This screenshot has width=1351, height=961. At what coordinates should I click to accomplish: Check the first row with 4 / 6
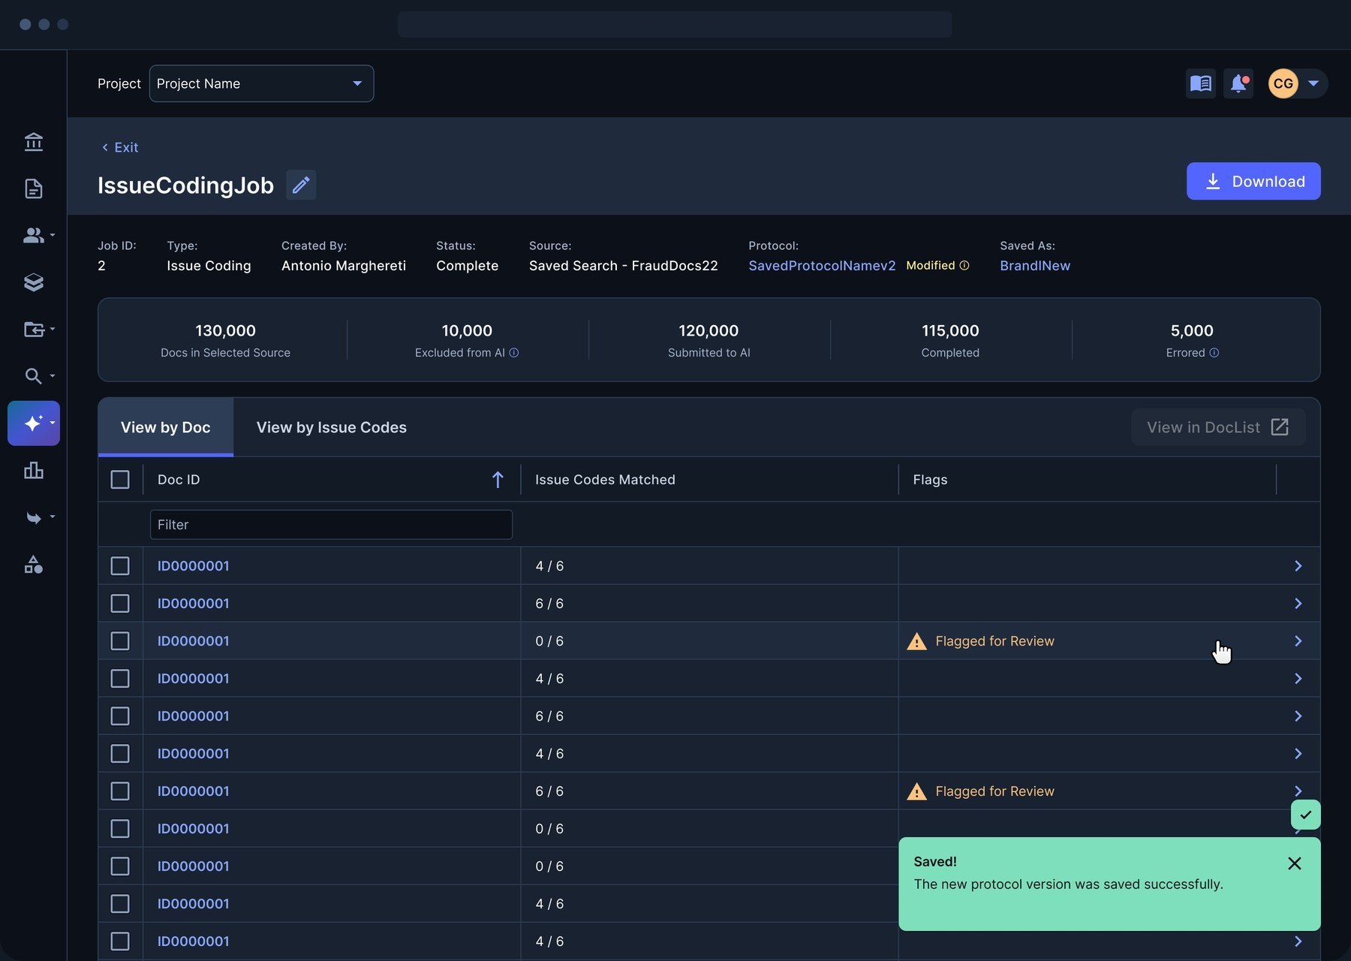[x=120, y=566]
